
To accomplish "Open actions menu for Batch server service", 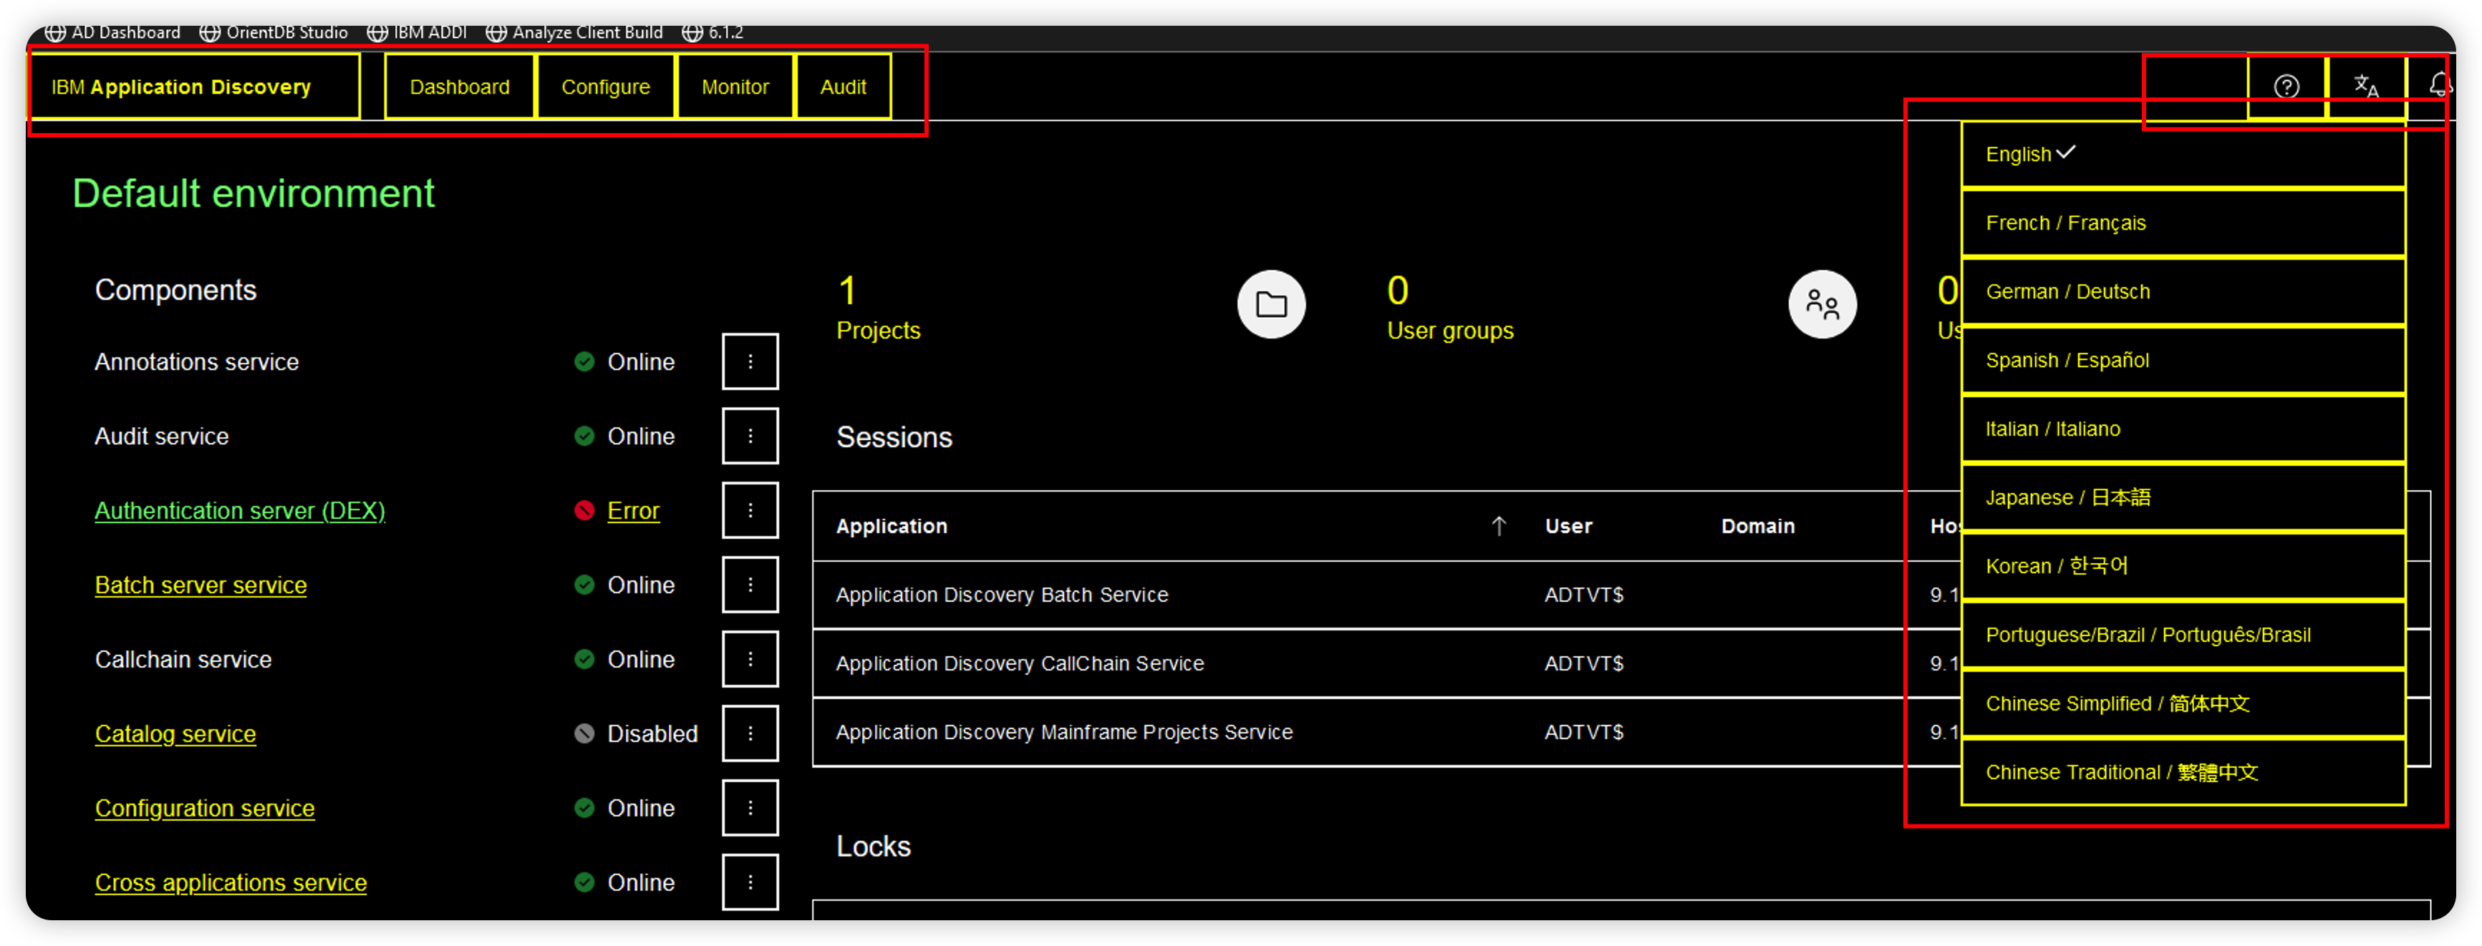I will point(750,584).
